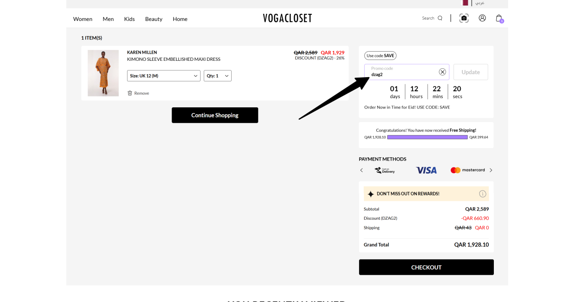The image size is (574, 302).
Task: Open the shopping bag icon
Action: (499, 18)
